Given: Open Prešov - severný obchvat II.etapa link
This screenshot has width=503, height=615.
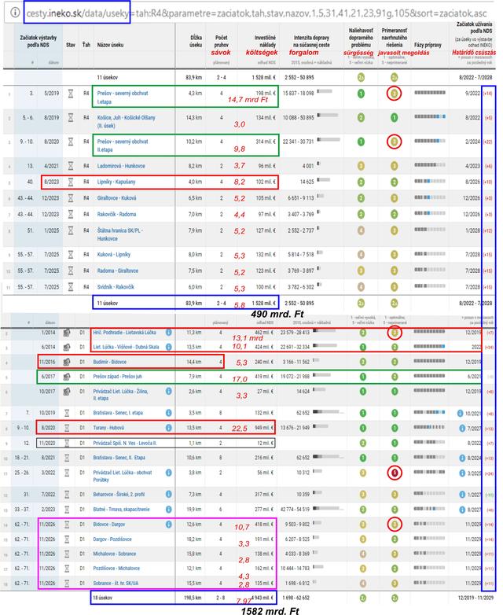Looking at the screenshot, I should (x=123, y=145).
